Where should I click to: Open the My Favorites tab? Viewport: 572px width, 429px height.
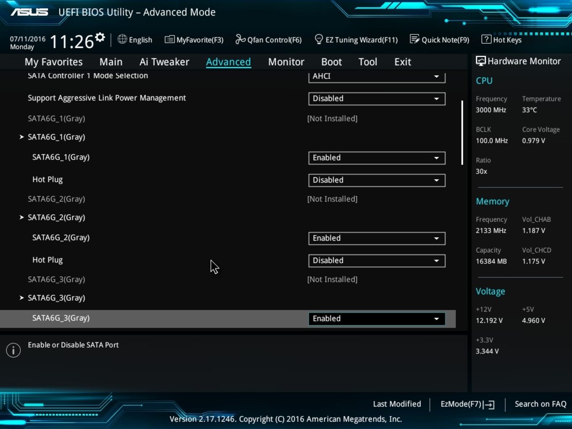pos(54,62)
